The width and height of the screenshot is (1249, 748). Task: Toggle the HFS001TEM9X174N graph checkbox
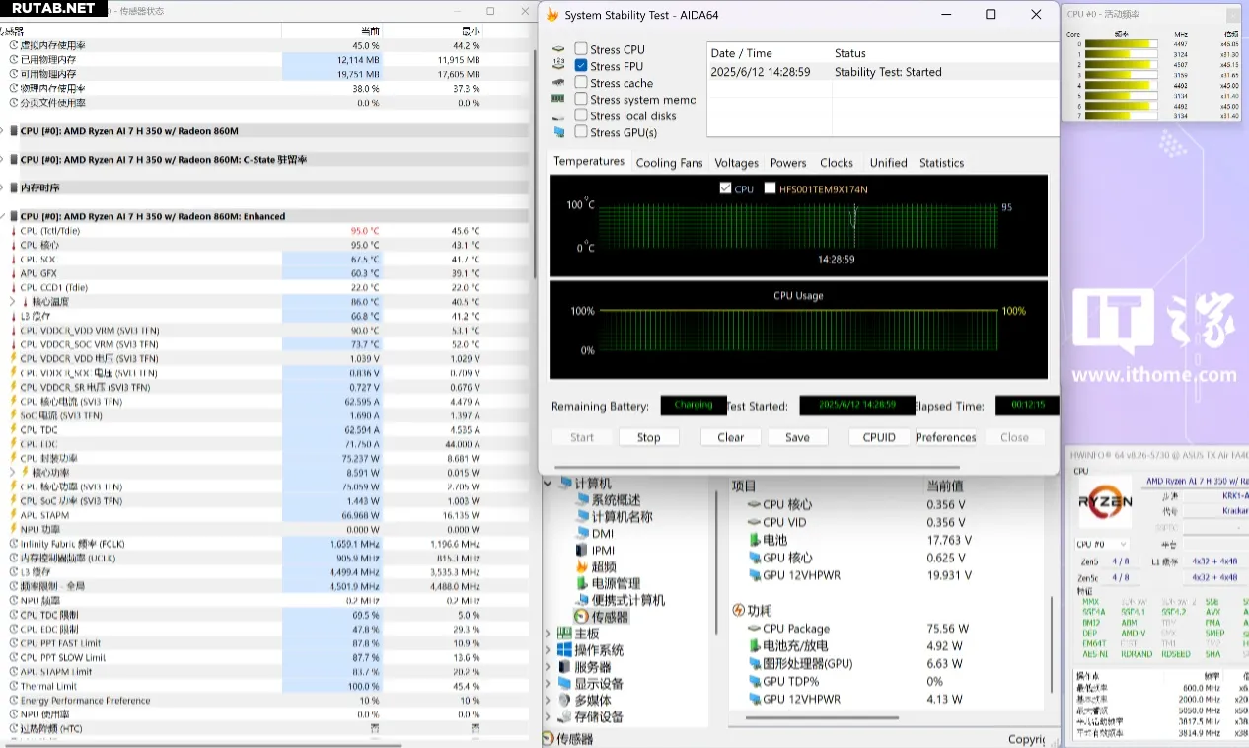click(770, 188)
